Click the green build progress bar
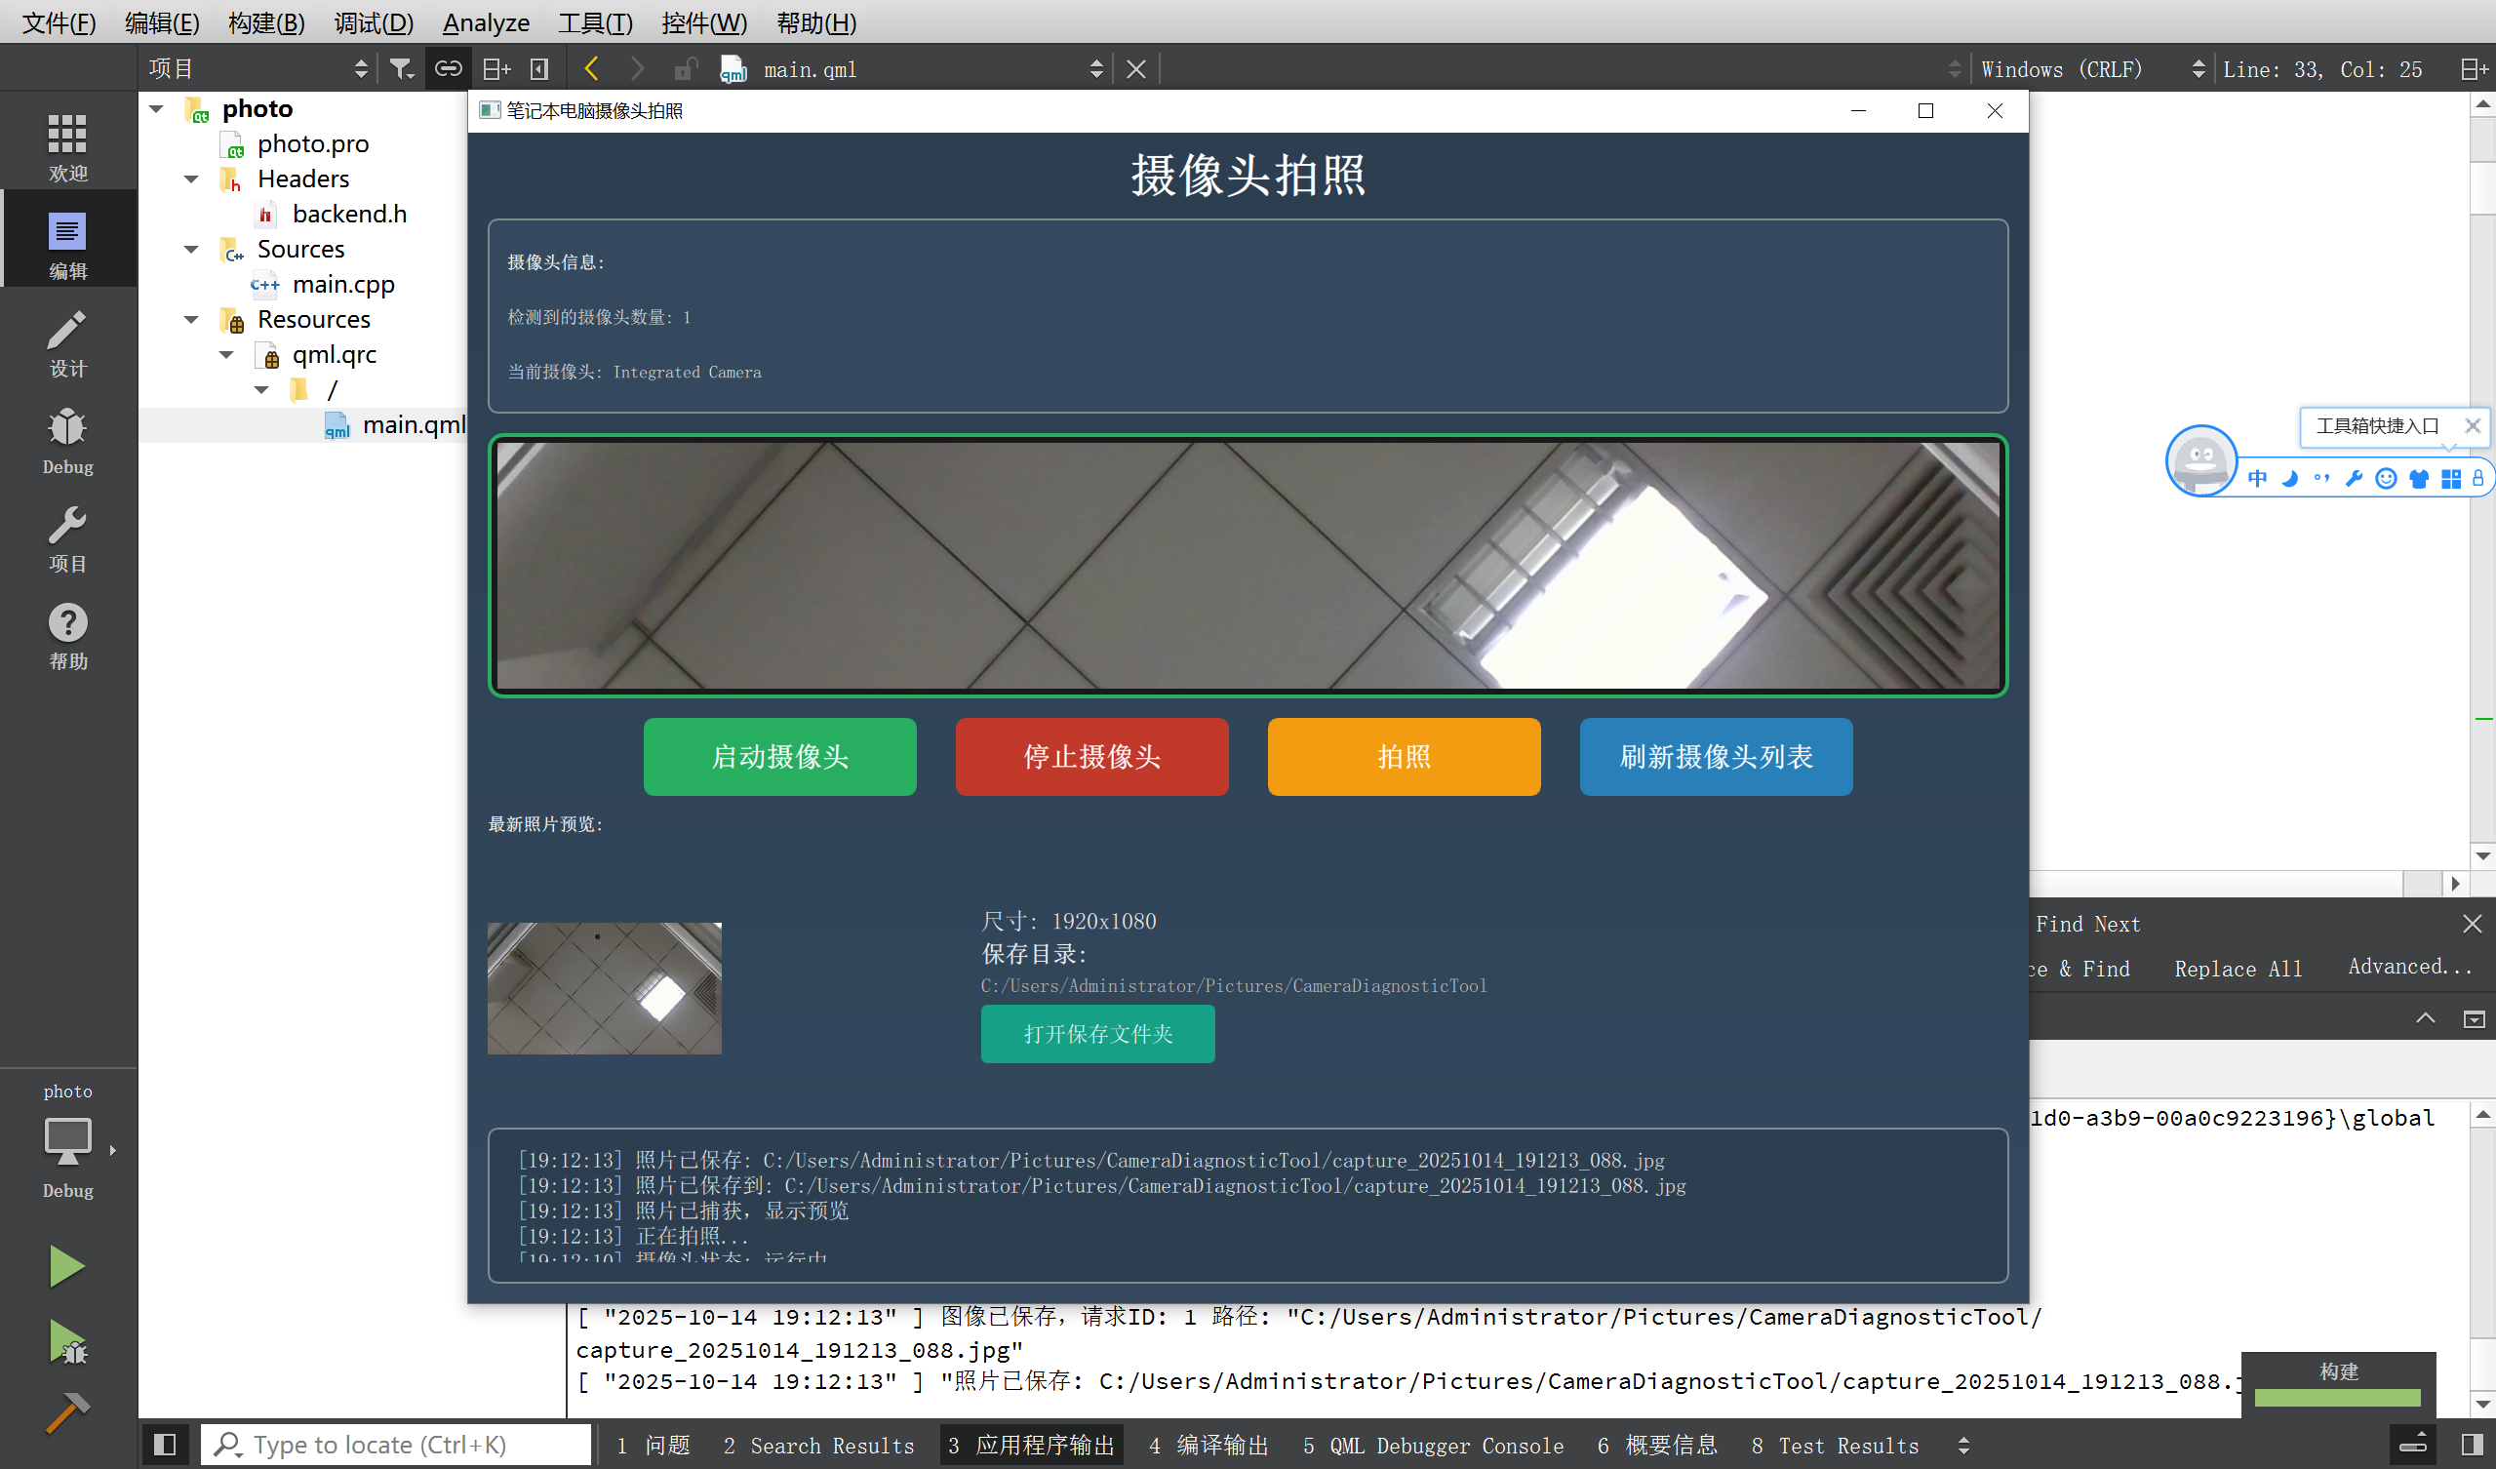The width and height of the screenshot is (2496, 1469). click(x=2337, y=1397)
